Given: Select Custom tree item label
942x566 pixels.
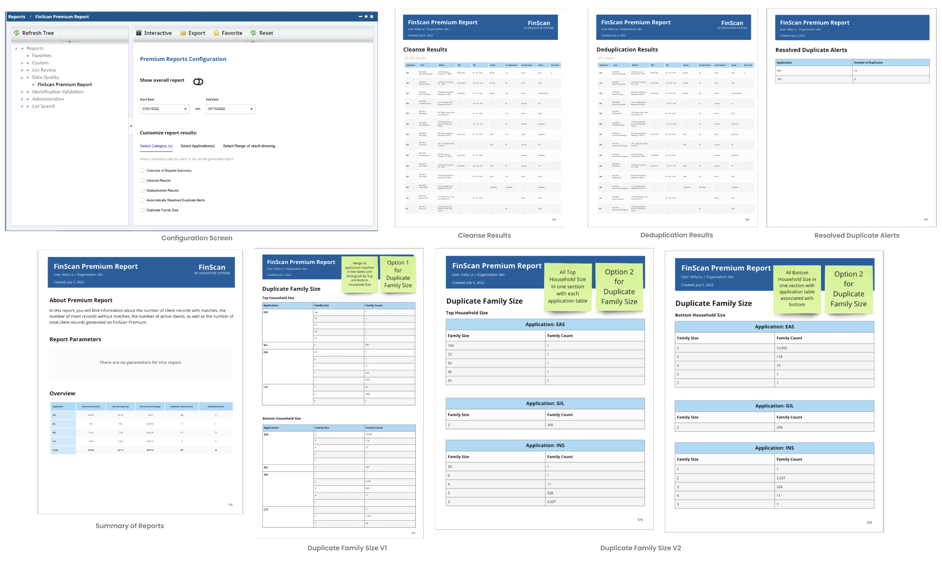Looking at the screenshot, I should [x=40, y=63].
